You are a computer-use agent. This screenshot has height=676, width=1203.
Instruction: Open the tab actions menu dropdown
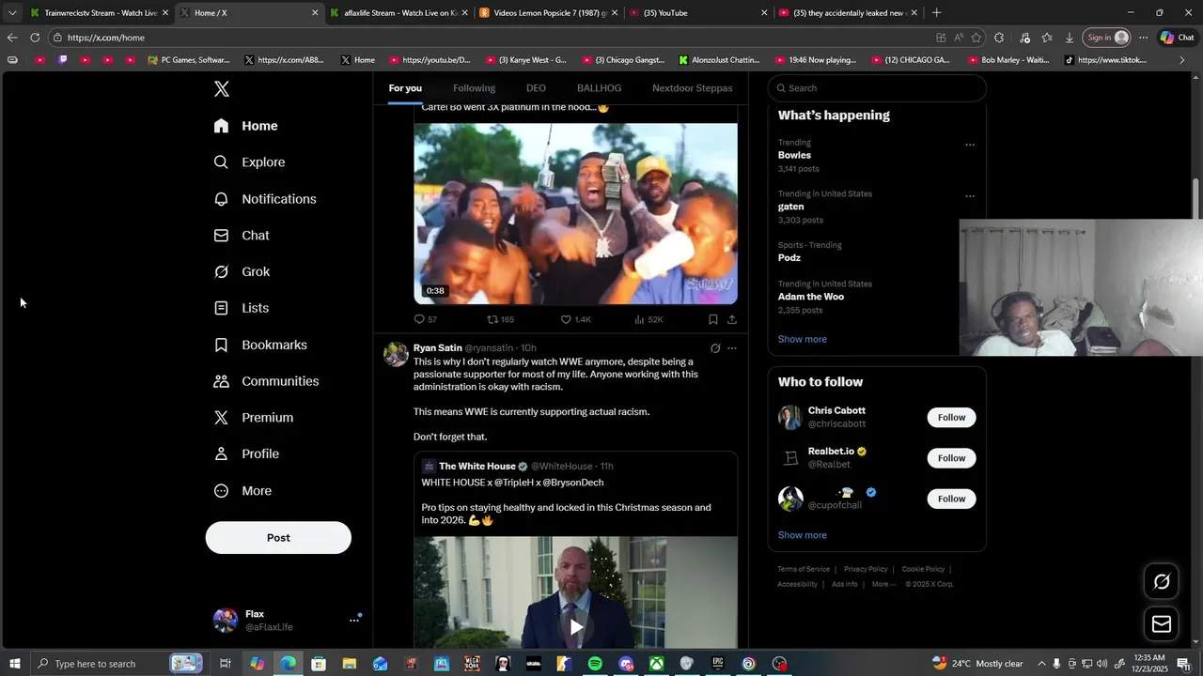(x=12, y=13)
